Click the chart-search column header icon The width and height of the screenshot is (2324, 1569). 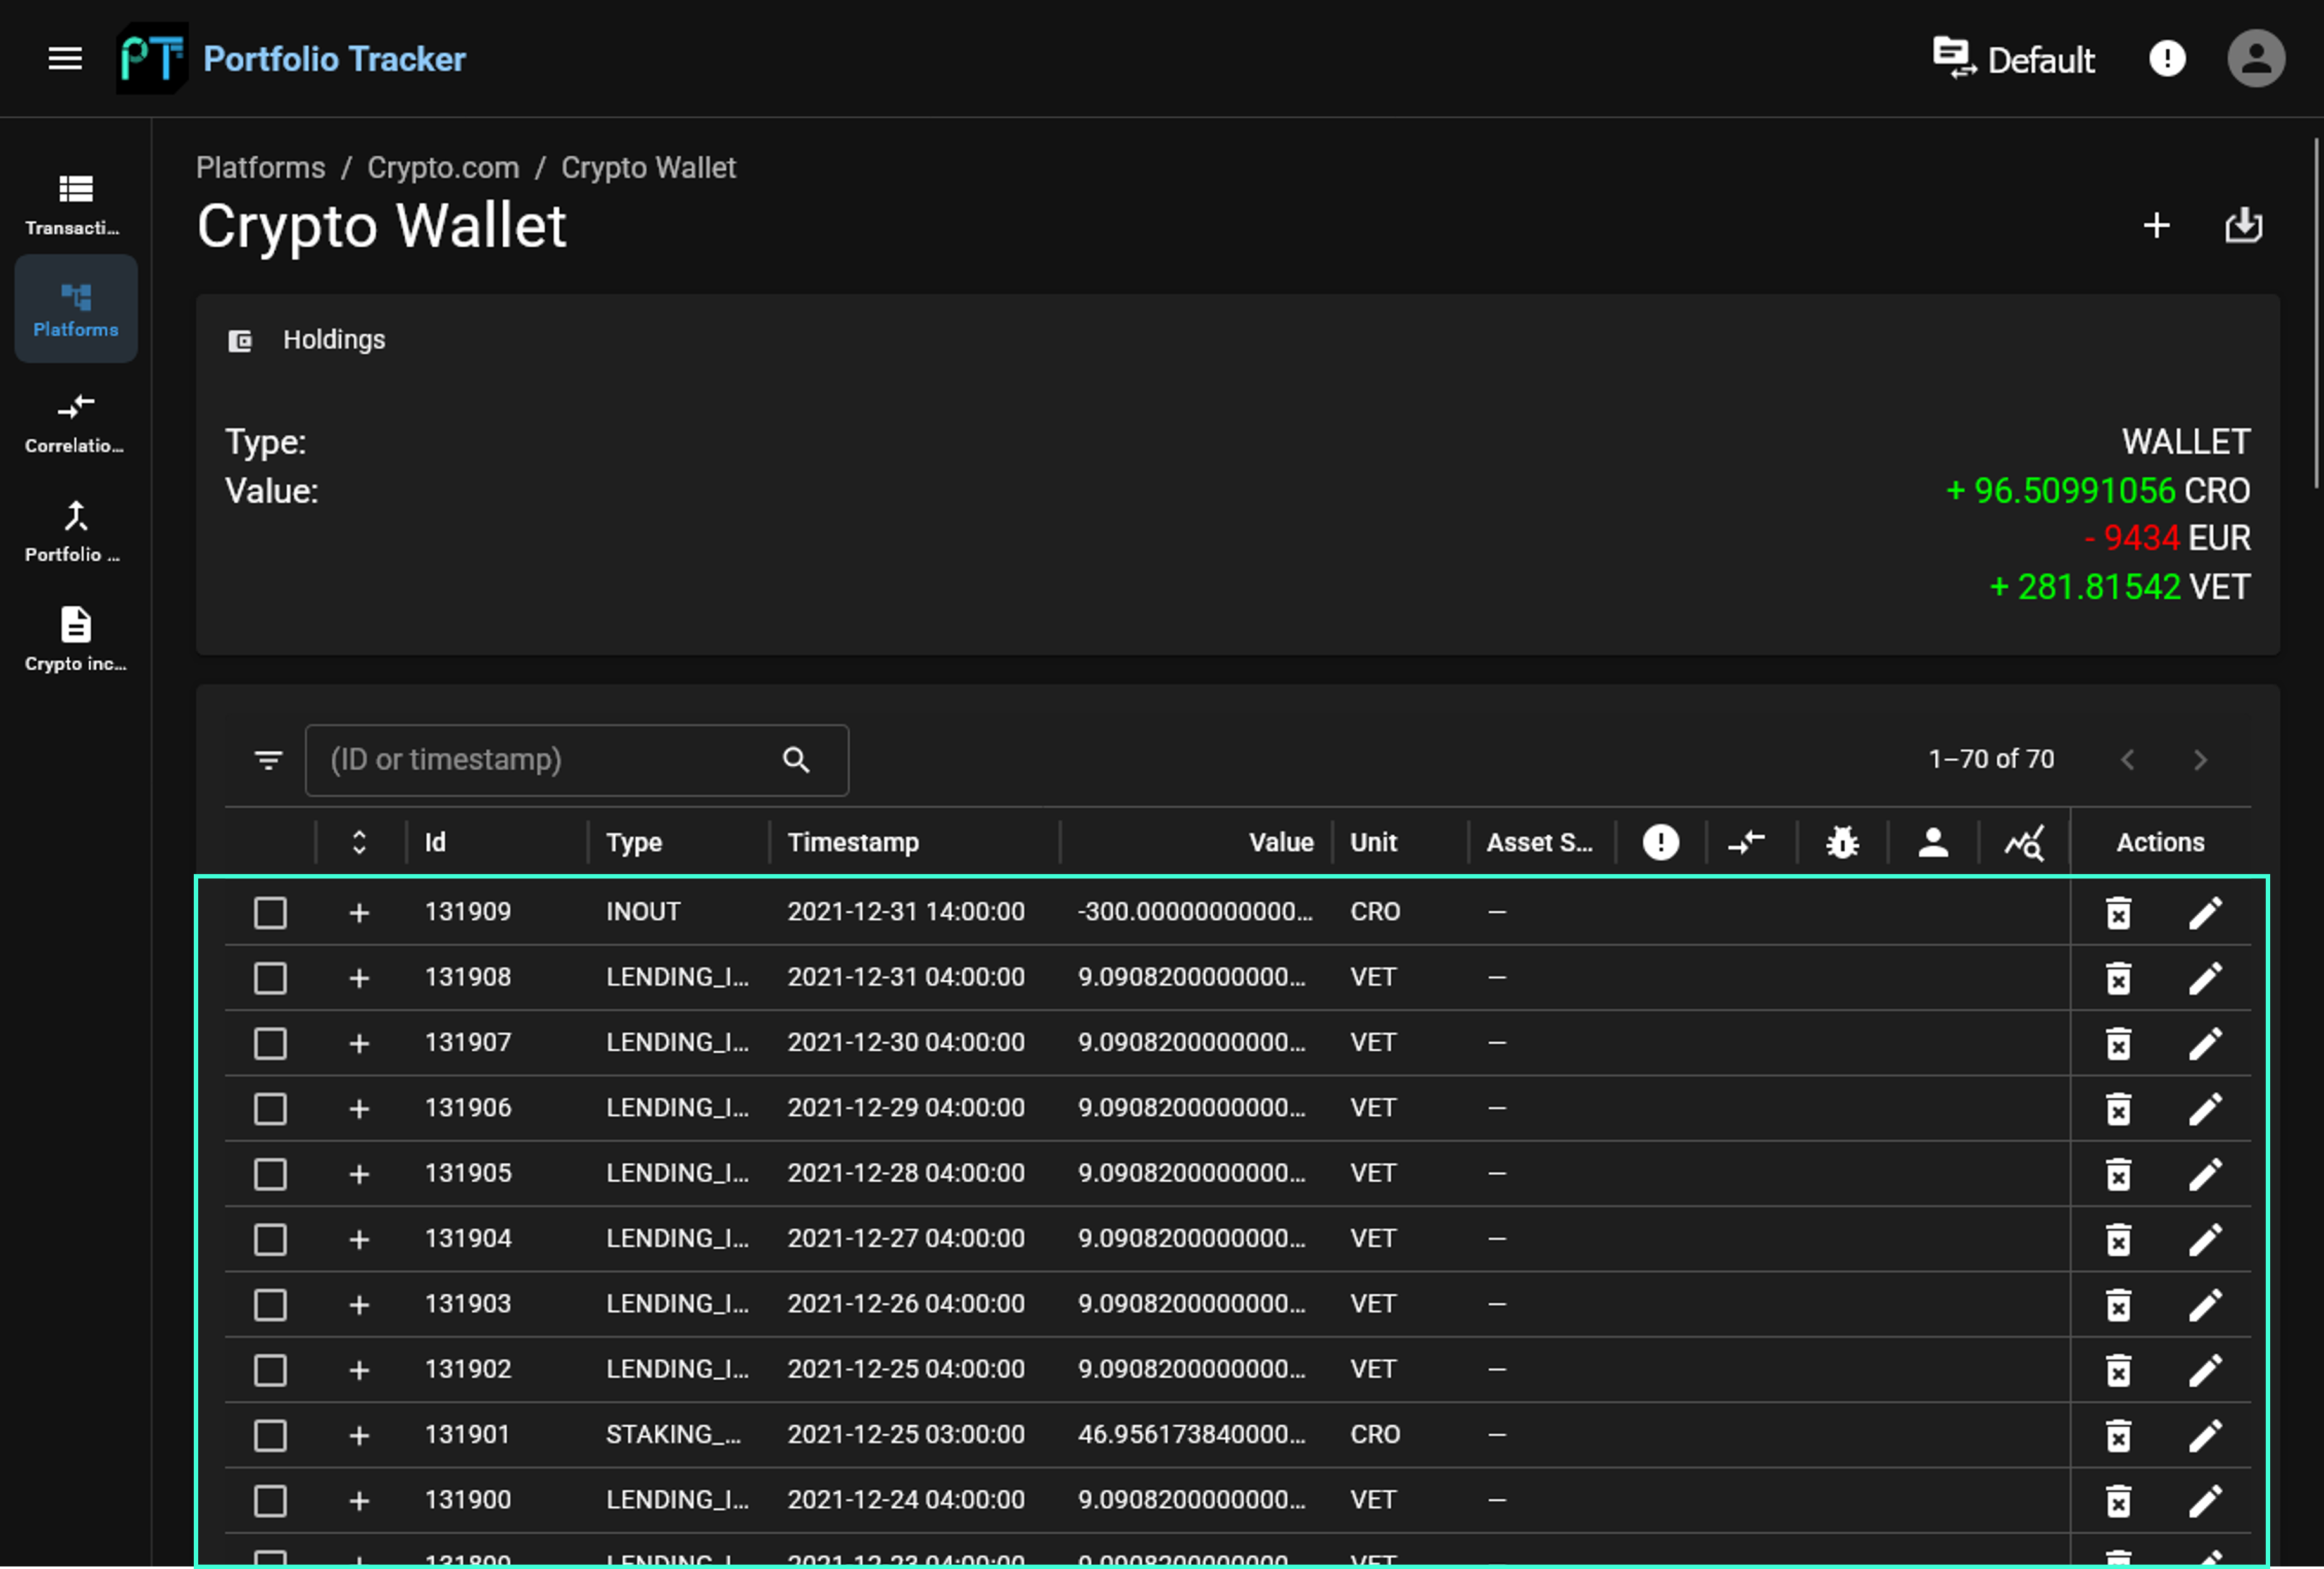click(x=2024, y=842)
